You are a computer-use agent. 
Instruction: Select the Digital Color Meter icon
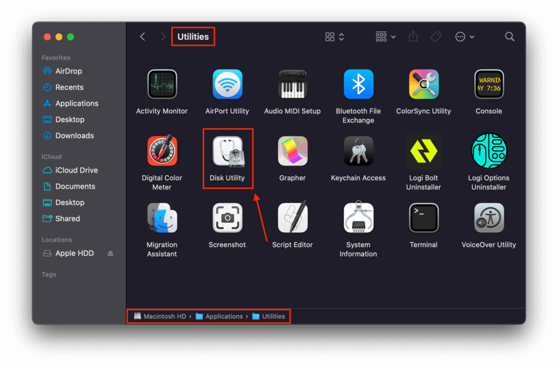coord(162,151)
